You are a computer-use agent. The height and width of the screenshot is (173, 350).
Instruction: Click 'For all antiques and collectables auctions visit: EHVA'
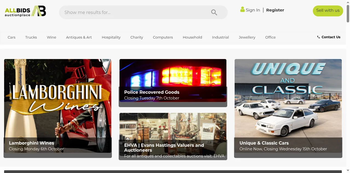pyautogui.click(x=174, y=156)
